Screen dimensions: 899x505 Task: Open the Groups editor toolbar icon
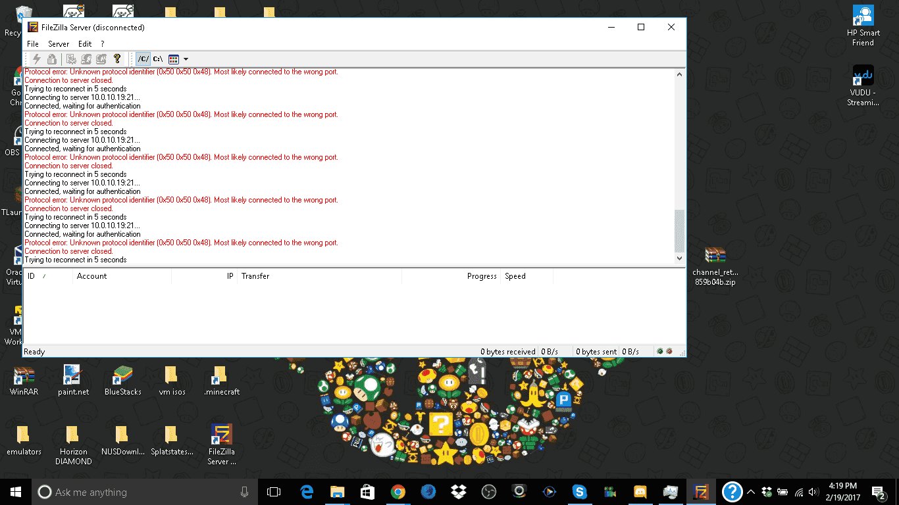101,59
